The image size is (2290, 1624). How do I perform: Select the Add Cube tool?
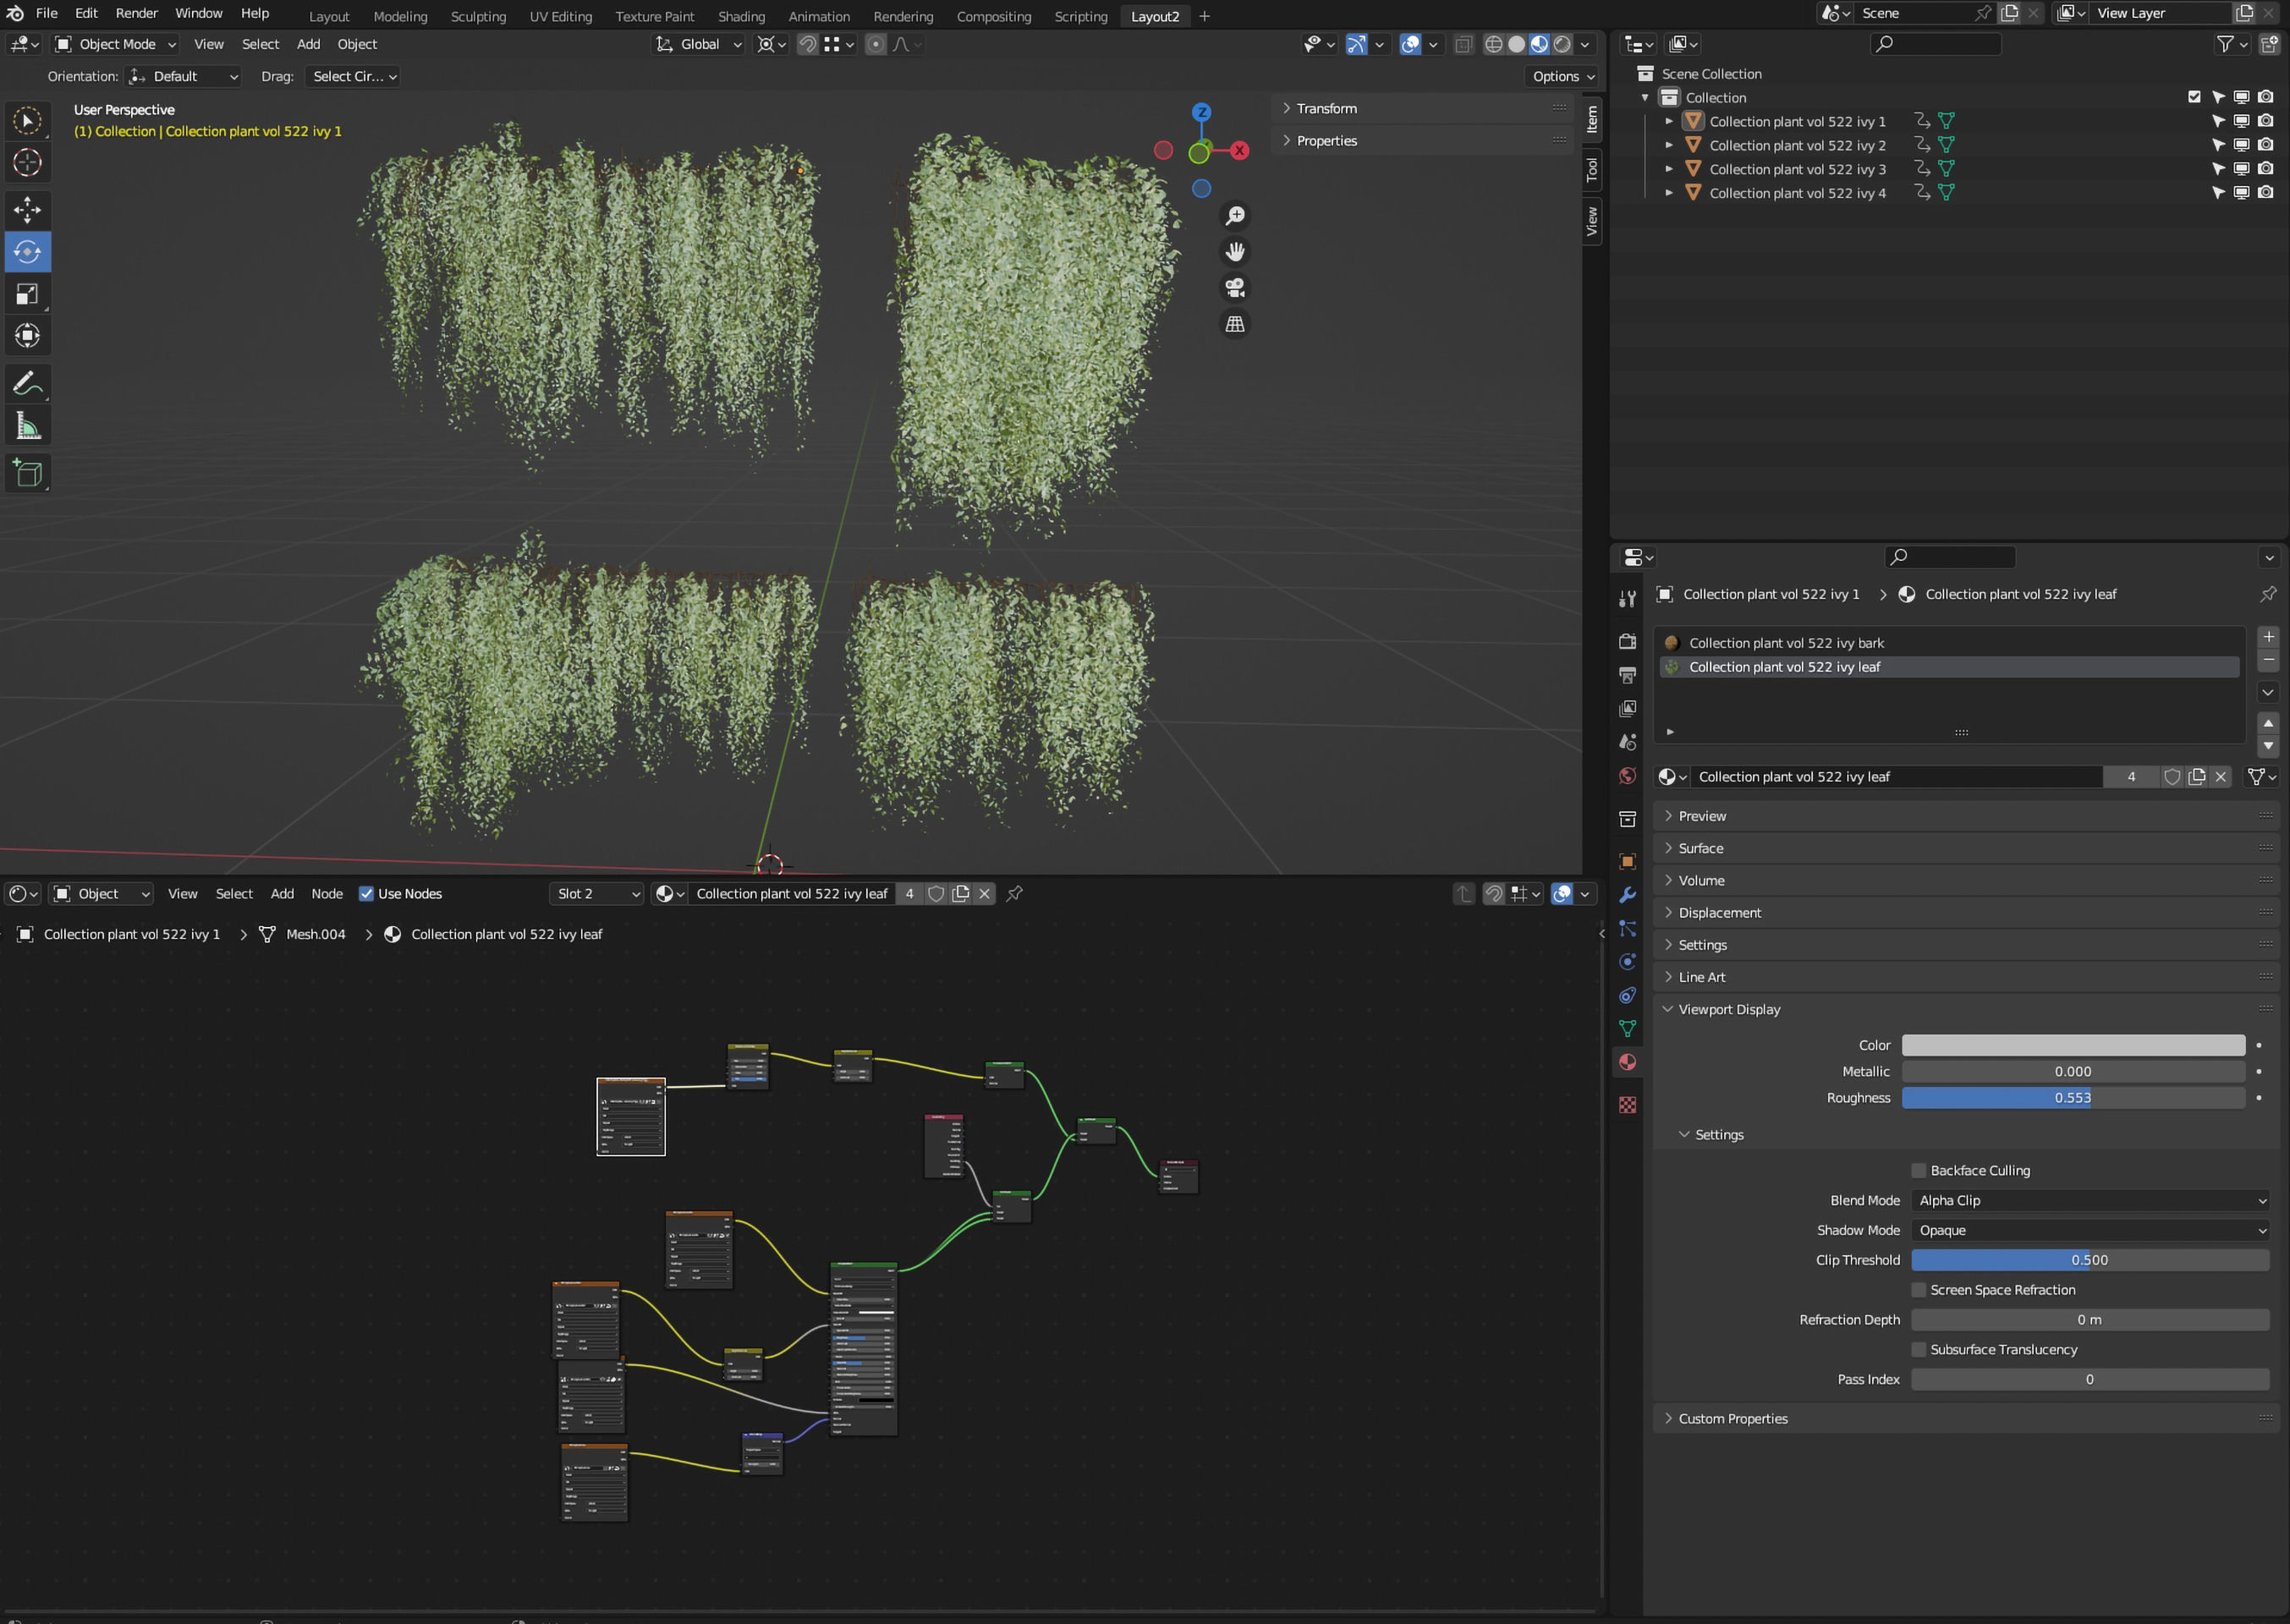pos(27,473)
